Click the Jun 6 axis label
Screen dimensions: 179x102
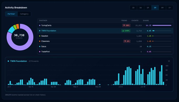pos(121,87)
